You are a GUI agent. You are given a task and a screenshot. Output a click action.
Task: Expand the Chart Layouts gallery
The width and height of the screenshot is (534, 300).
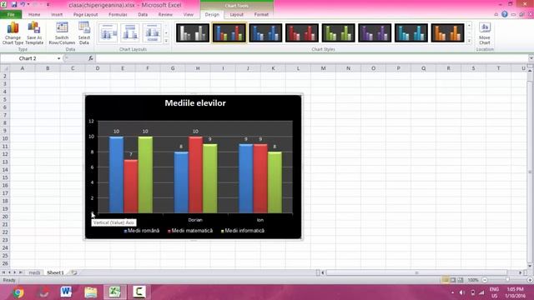166,41
